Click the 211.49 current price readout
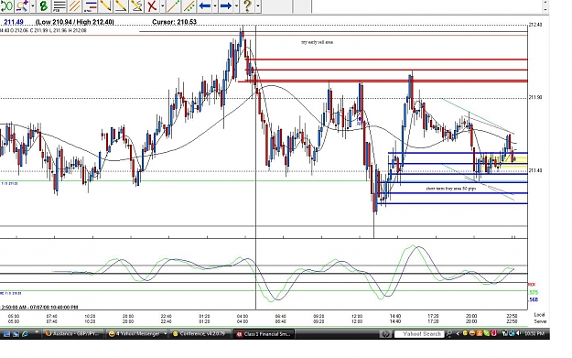572x358 pixels. point(14,22)
